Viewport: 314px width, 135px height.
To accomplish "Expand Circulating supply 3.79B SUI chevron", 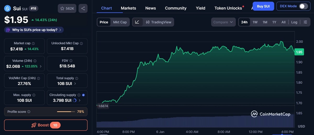I will pos(80,100).
